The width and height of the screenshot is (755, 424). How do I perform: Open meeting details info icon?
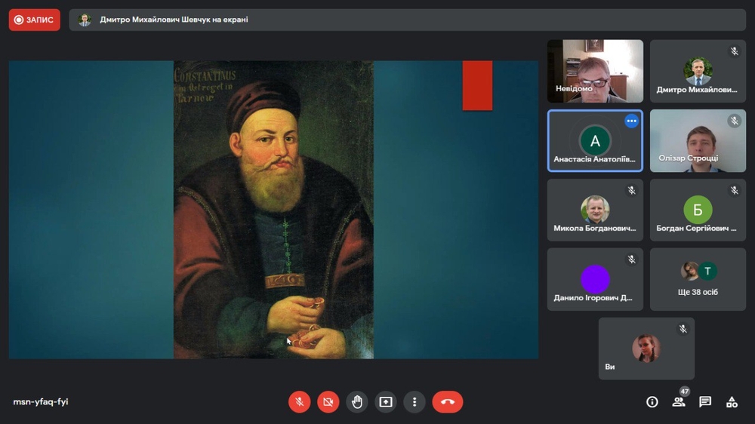pyautogui.click(x=652, y=402)
